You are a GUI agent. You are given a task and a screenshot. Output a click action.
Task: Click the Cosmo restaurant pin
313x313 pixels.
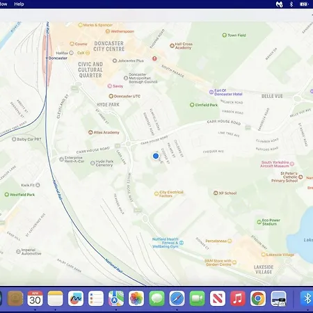[x=72, y=44]
